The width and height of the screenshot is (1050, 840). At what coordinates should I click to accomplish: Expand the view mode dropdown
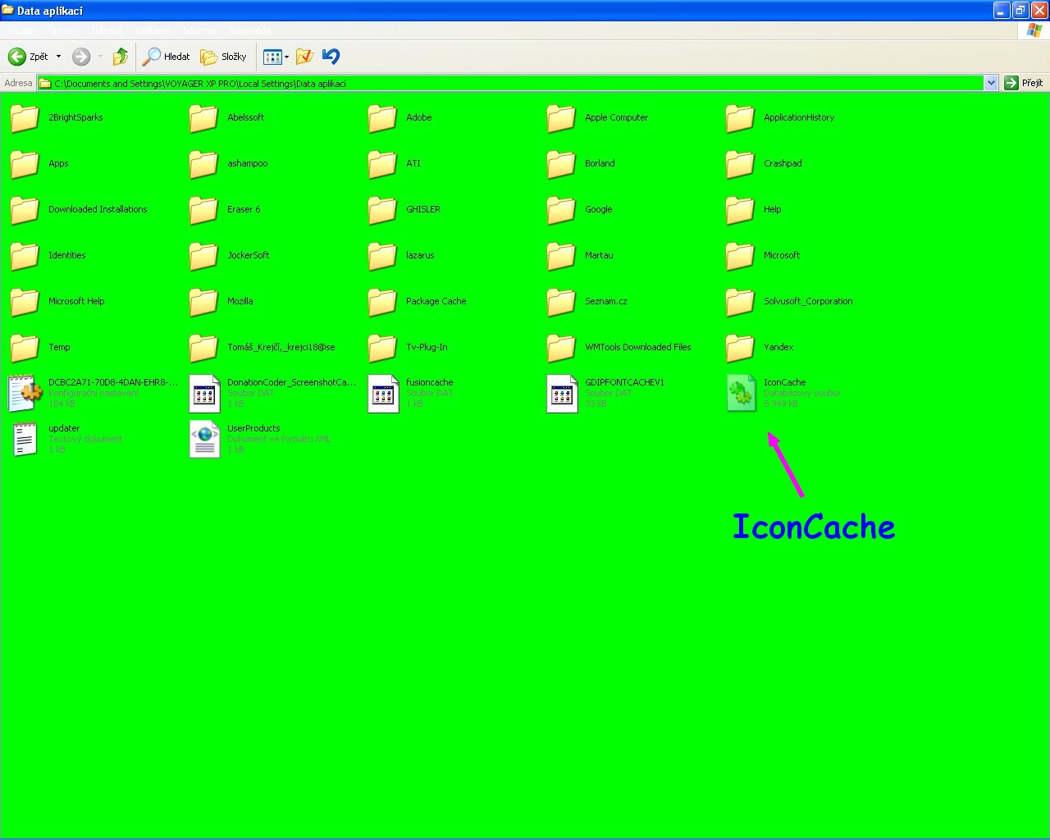click(x=286, y=57)
